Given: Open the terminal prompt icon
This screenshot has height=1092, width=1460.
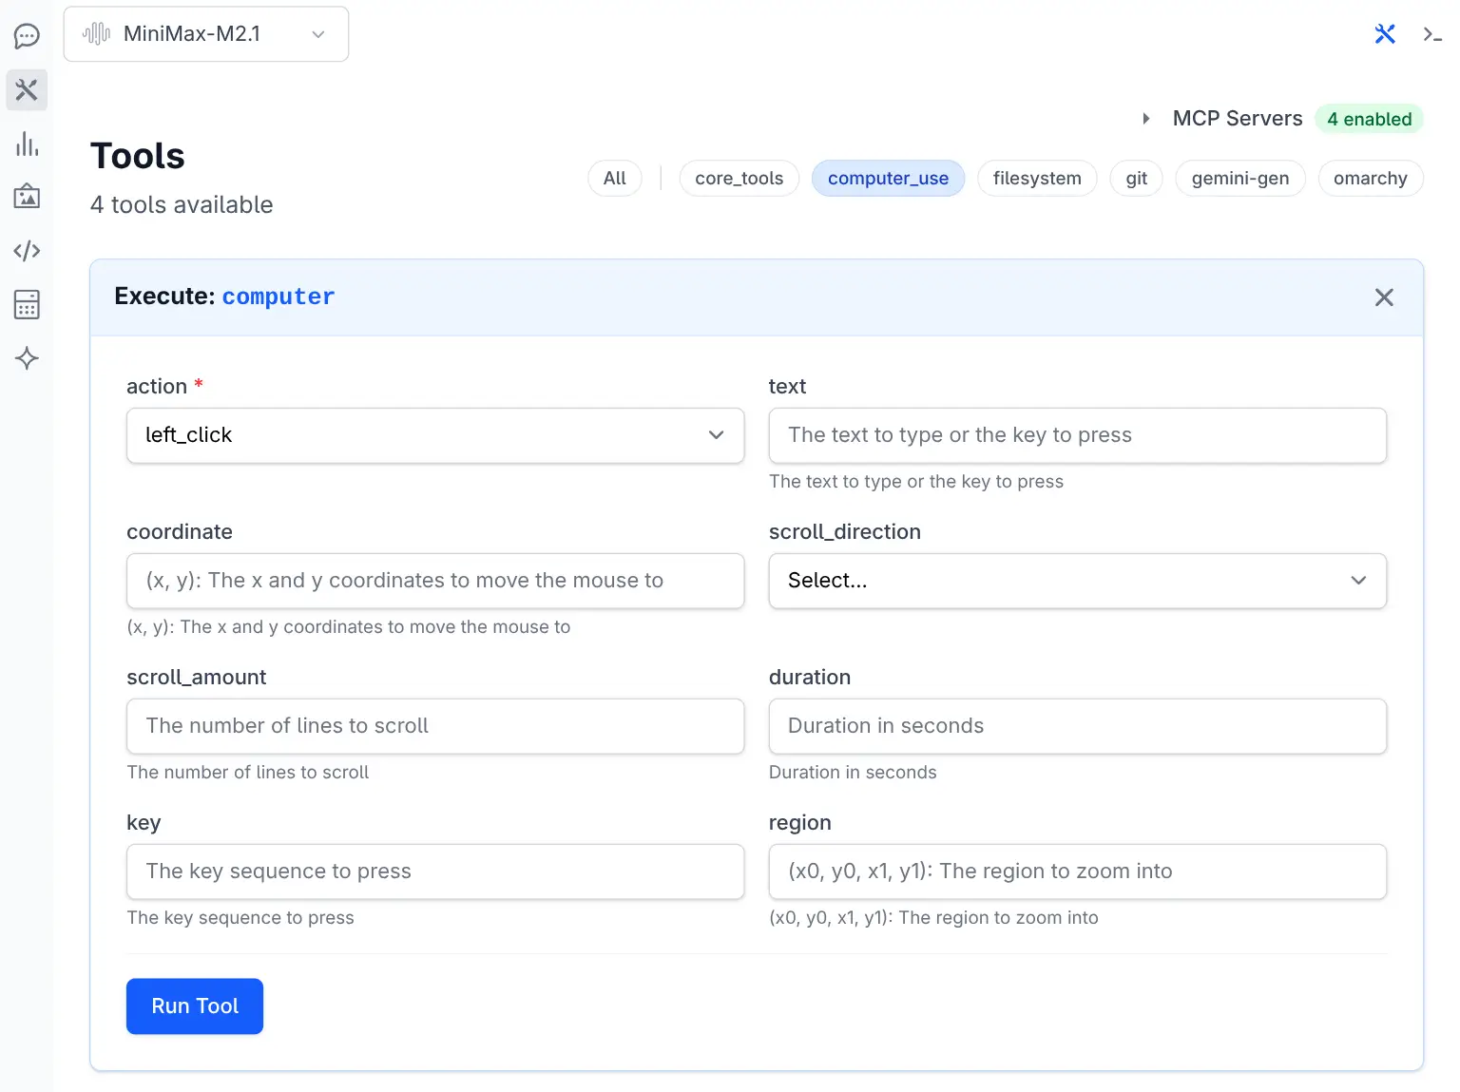Looking at the screenshot, I should (x=1431, y=34).
